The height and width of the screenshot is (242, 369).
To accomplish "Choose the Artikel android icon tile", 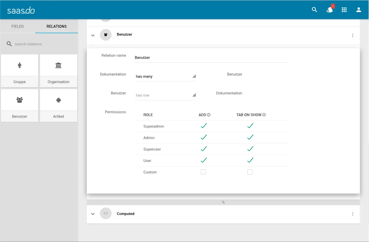I will (x=58, y=105).
